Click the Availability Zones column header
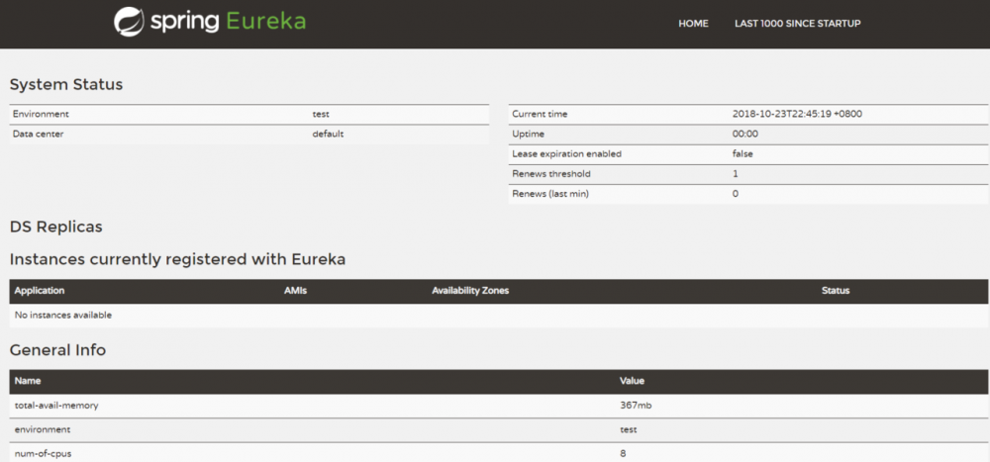 pos(470,291)
